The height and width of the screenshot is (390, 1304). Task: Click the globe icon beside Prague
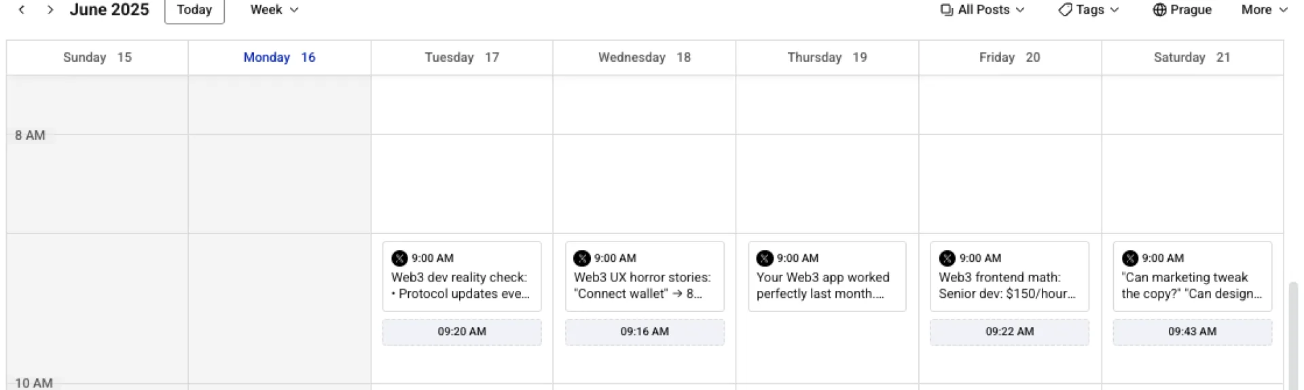click(x=1159, y=9)
